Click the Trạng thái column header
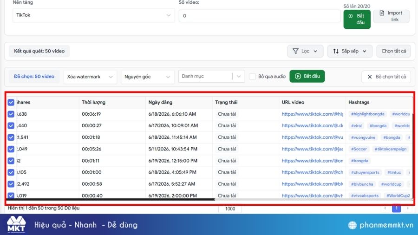 [x=226, y=102]
